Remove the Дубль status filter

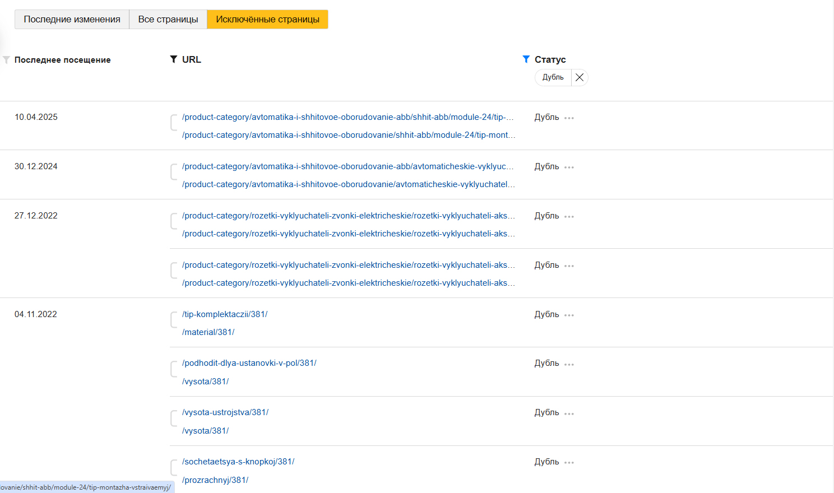click(x=580, y=77)
